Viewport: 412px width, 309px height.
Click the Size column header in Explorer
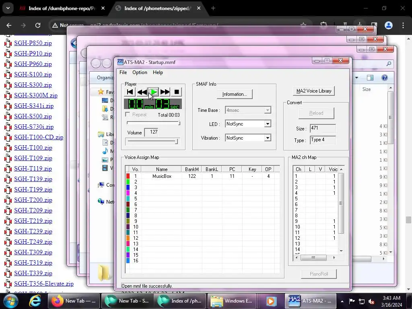coord(367,89)
